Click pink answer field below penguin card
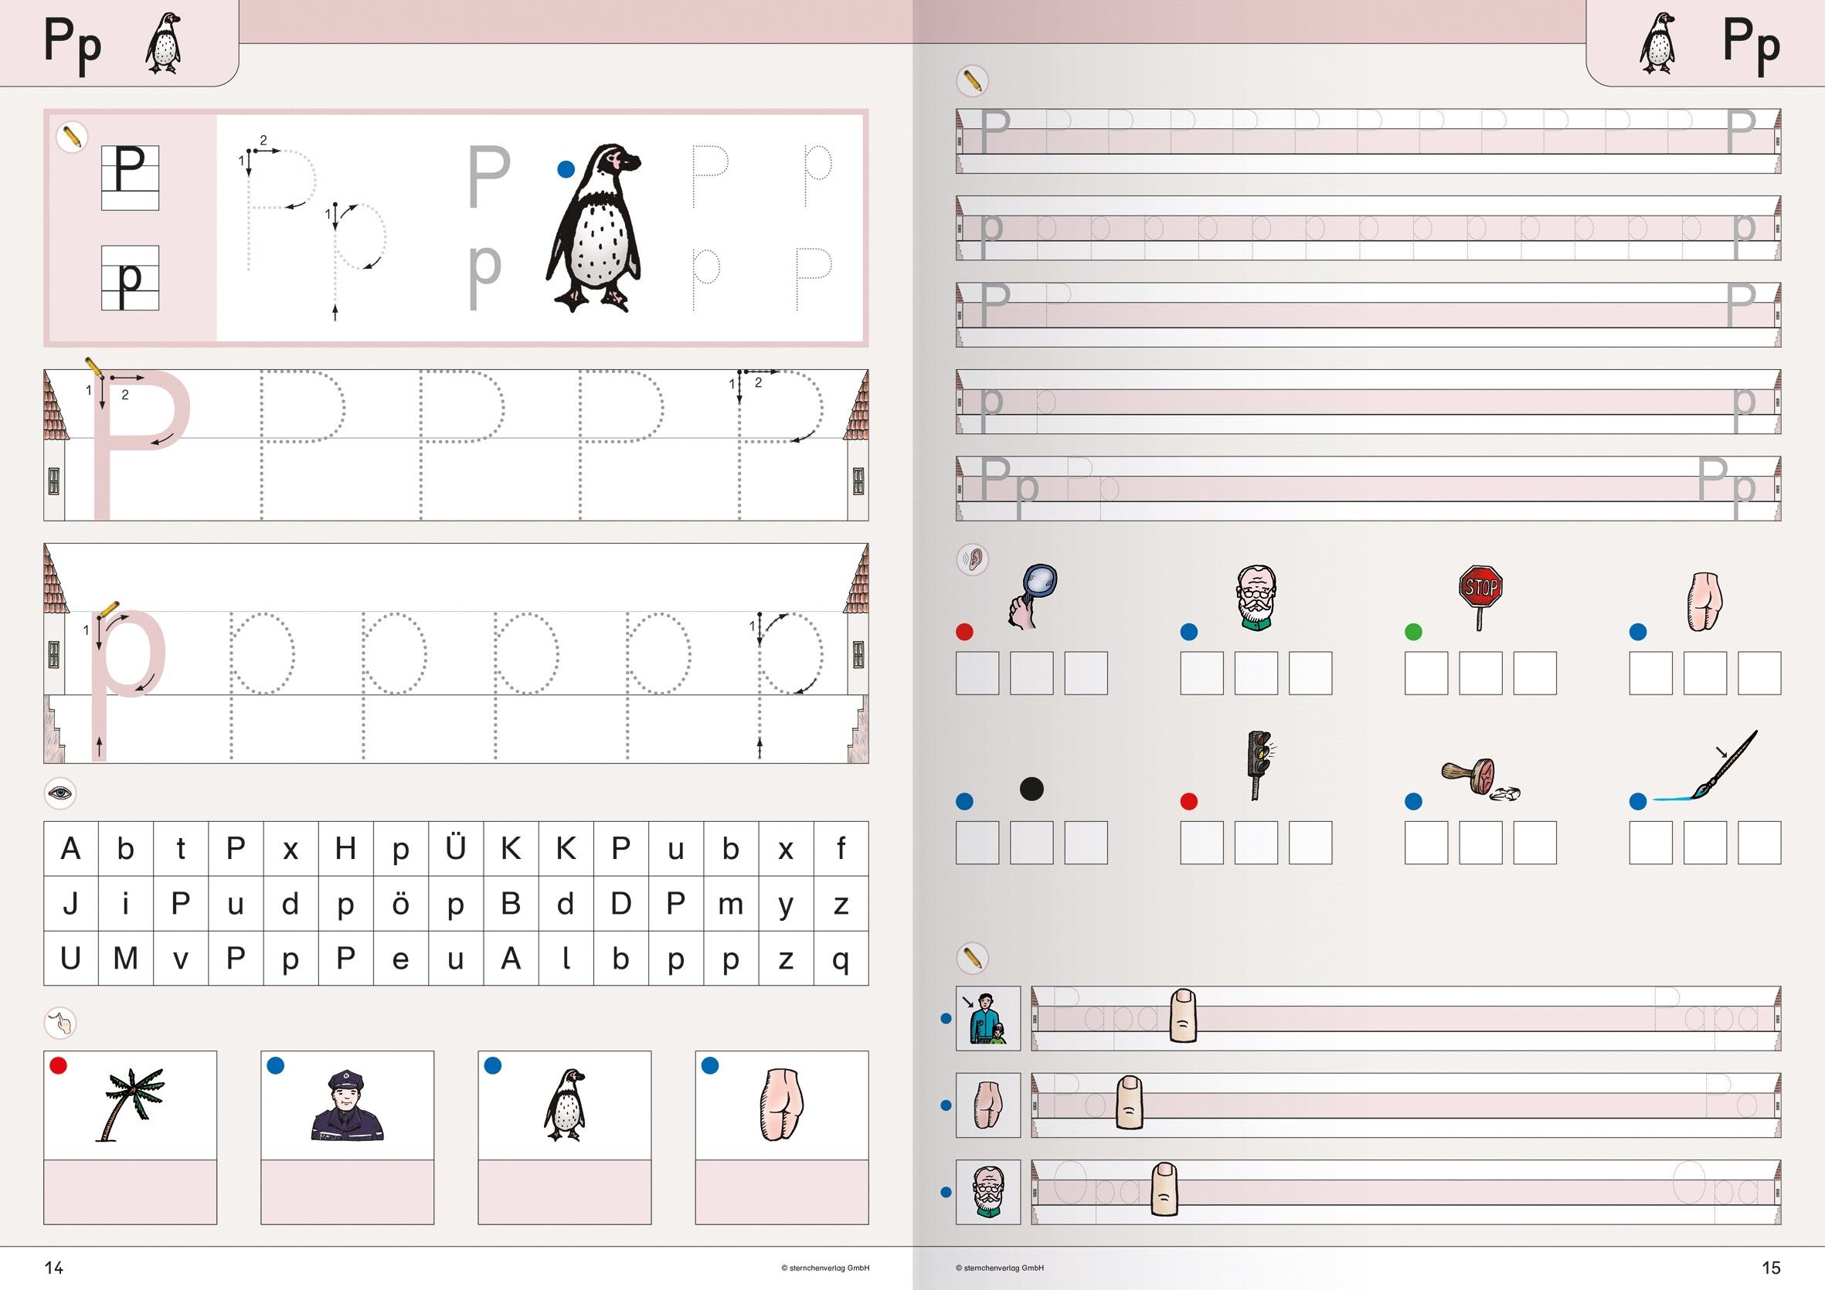Screen dimensions: 1825x1290 click(x=564, y=1190)
